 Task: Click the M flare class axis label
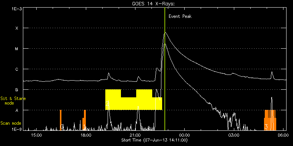point(17,49)
